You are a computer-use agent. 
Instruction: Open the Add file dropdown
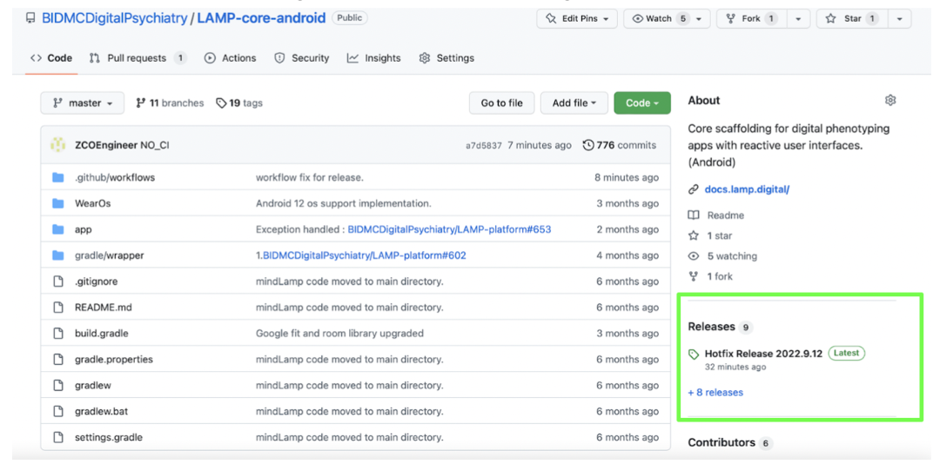click(x=574, y=103)
